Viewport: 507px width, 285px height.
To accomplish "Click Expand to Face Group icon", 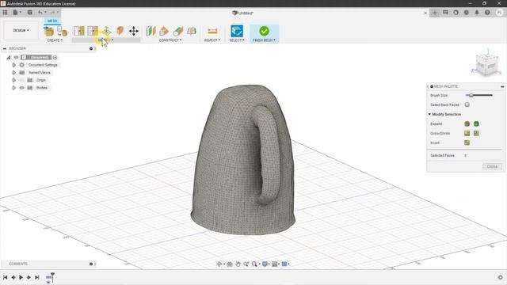I will coord(467,123).
